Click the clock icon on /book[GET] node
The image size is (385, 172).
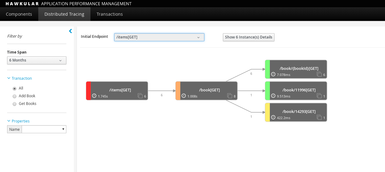(184, 96)
